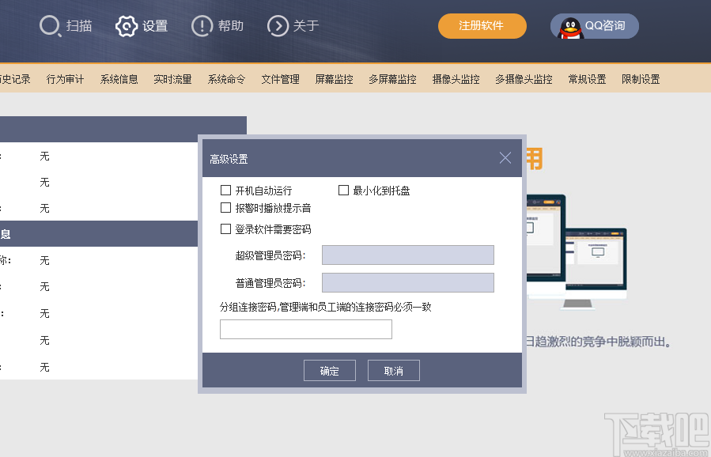Click the 注册软件 button

pos(482,26)
